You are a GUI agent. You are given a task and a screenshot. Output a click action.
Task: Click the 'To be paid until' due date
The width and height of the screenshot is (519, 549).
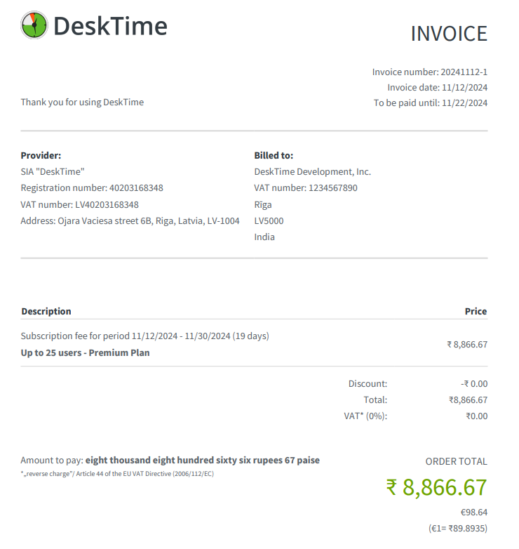point(430,103)
